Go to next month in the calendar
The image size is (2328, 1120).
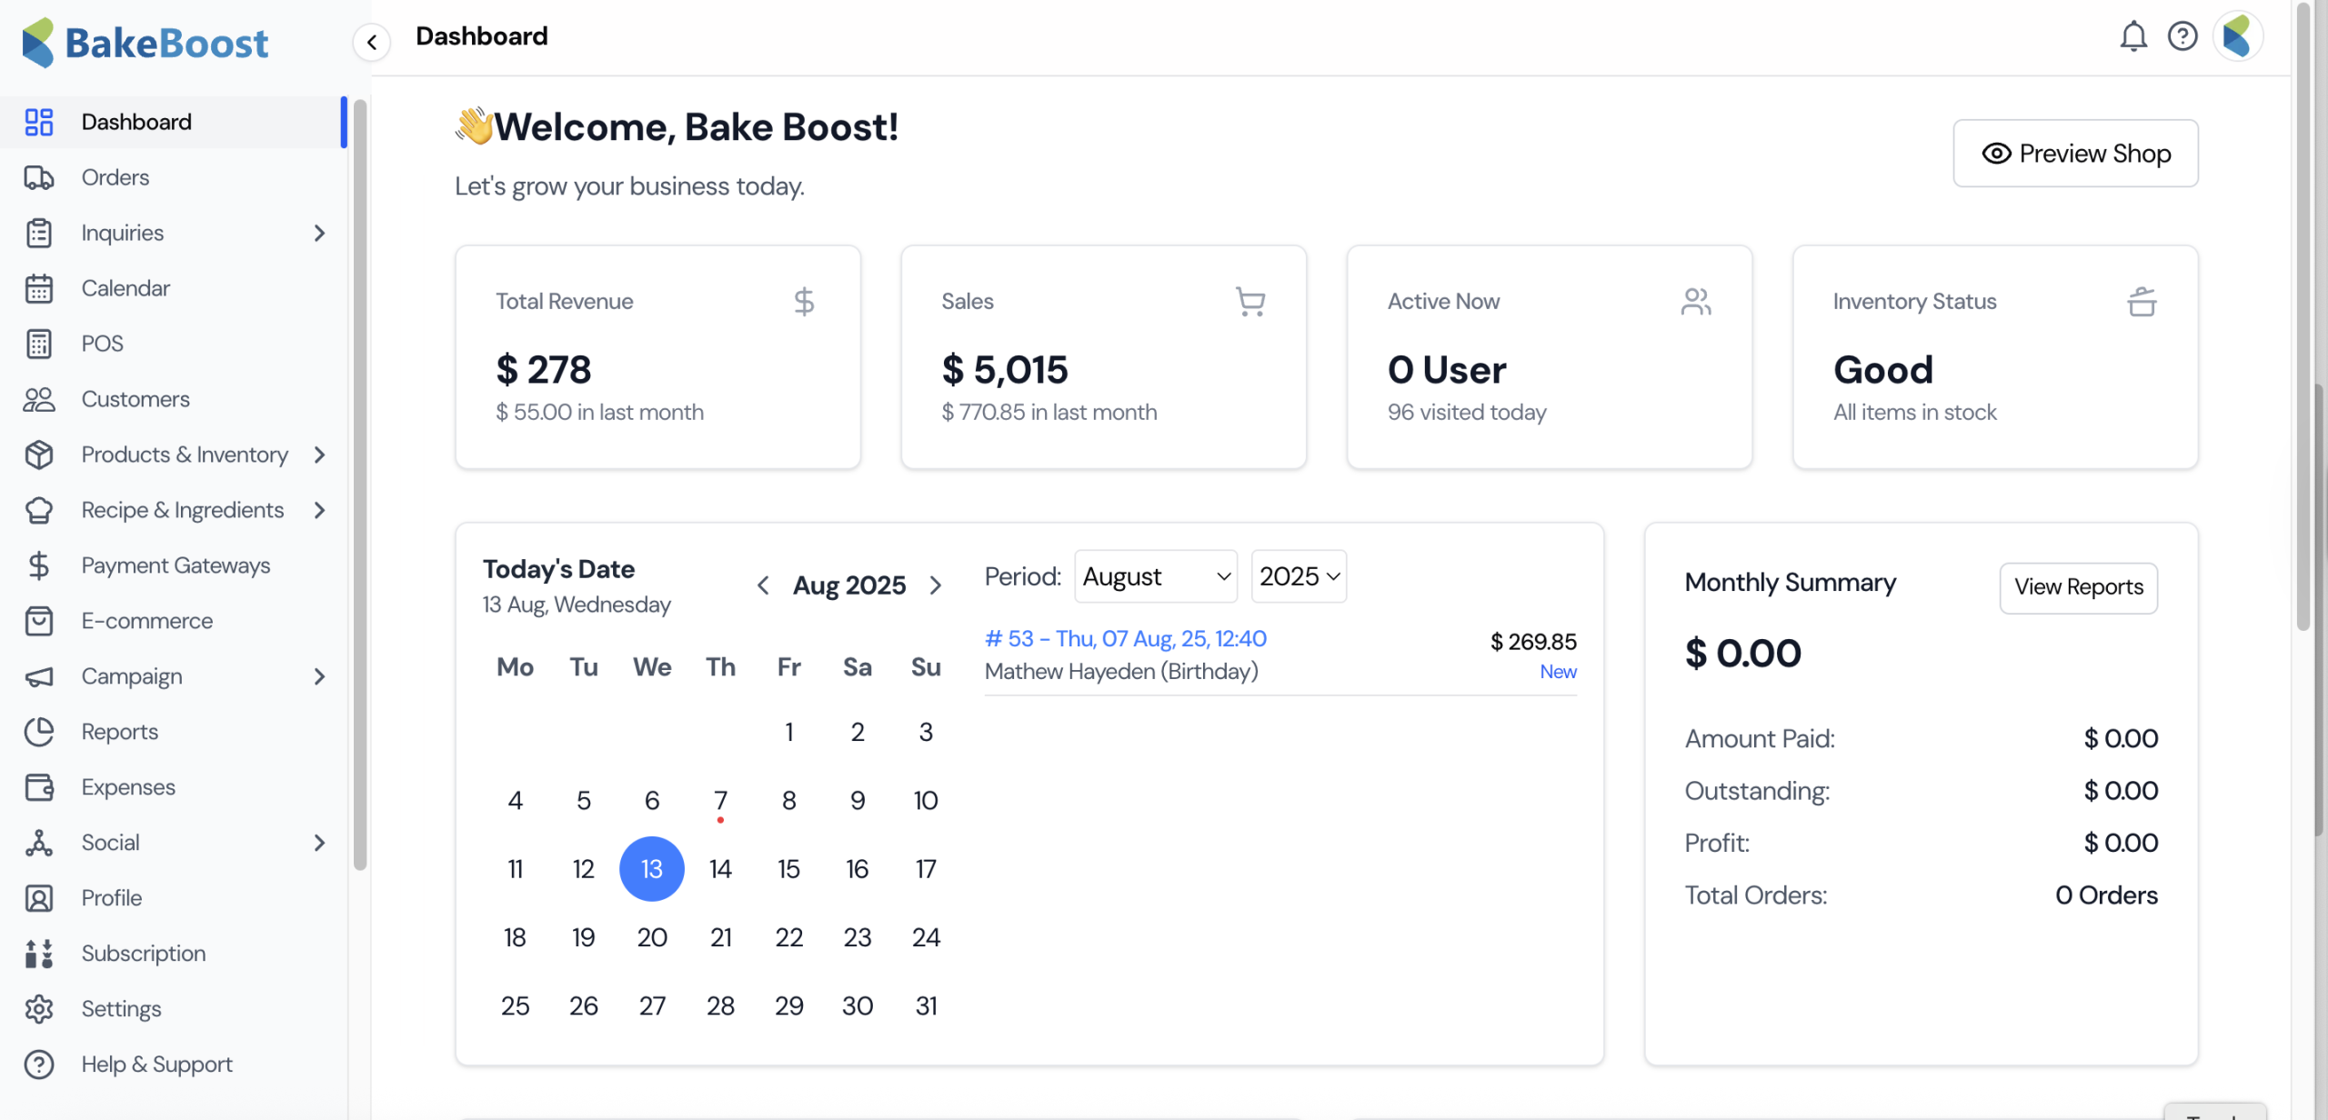tap(936, 585)
